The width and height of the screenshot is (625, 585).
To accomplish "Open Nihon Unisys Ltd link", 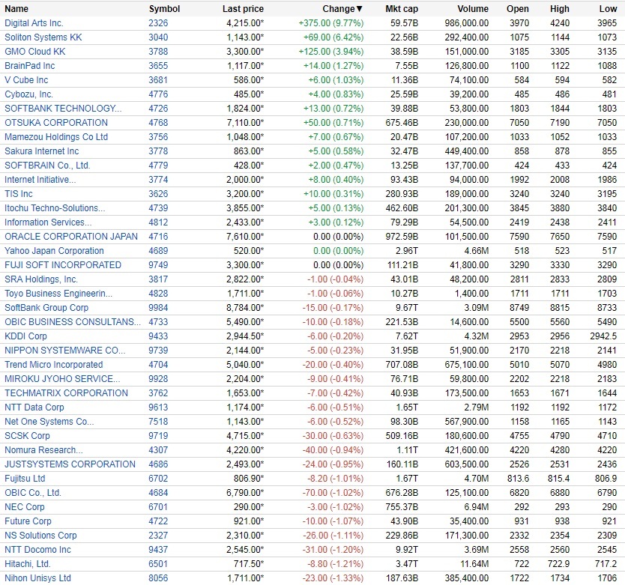I will click(x=38, y=578).
